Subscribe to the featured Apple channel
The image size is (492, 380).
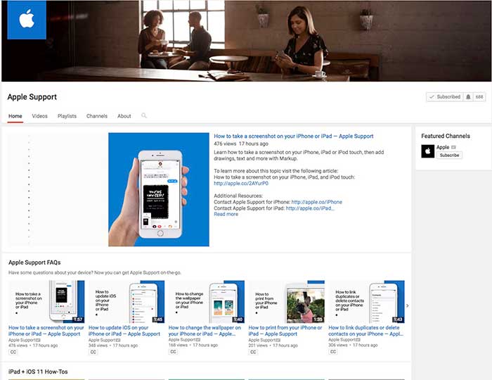click(450, 155)
